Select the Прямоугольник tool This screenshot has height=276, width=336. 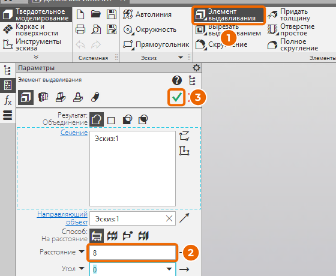point(156,44)
